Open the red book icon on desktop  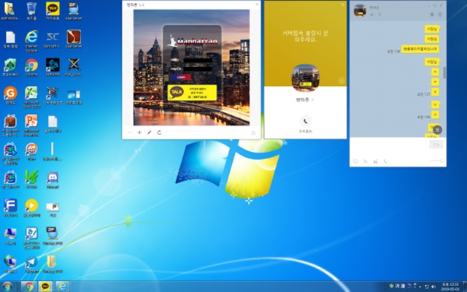tap(74, 38)
